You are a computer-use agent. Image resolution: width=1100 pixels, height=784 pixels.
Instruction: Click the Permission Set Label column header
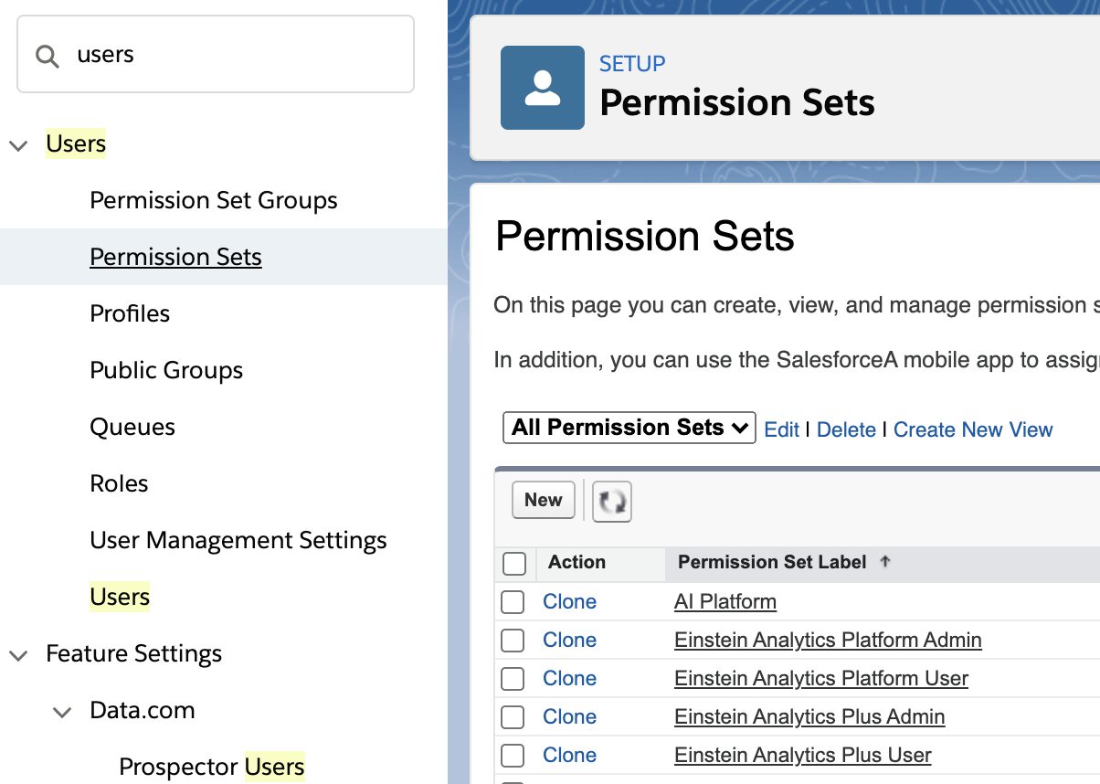coord(772,562)
